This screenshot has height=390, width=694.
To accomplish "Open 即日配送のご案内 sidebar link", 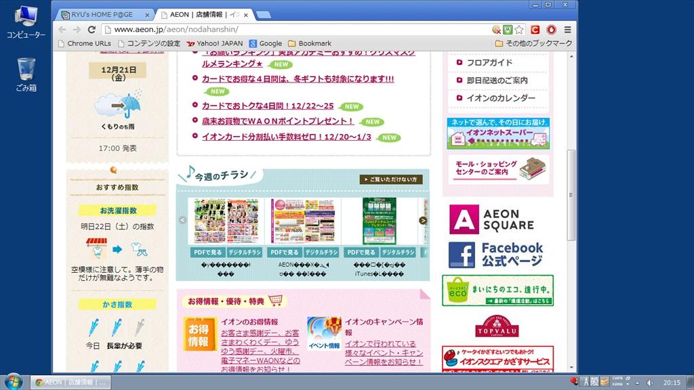I will (x=497, y=81).
